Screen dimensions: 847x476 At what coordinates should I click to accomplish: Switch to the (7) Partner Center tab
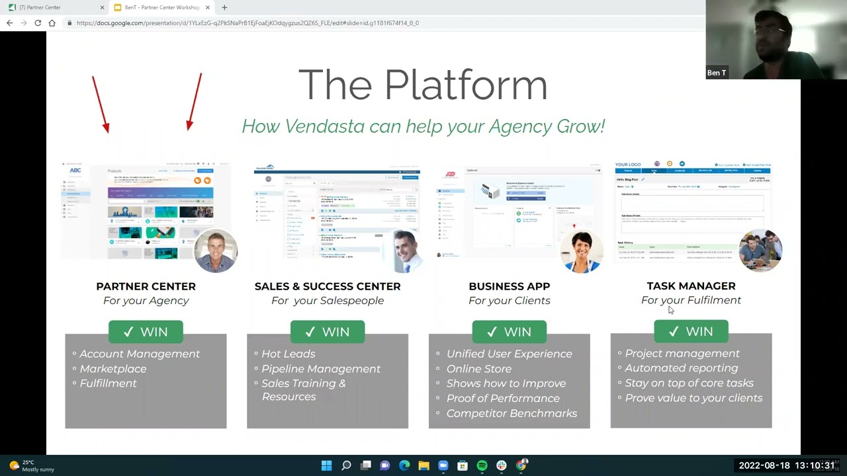(x=54, y=7)
